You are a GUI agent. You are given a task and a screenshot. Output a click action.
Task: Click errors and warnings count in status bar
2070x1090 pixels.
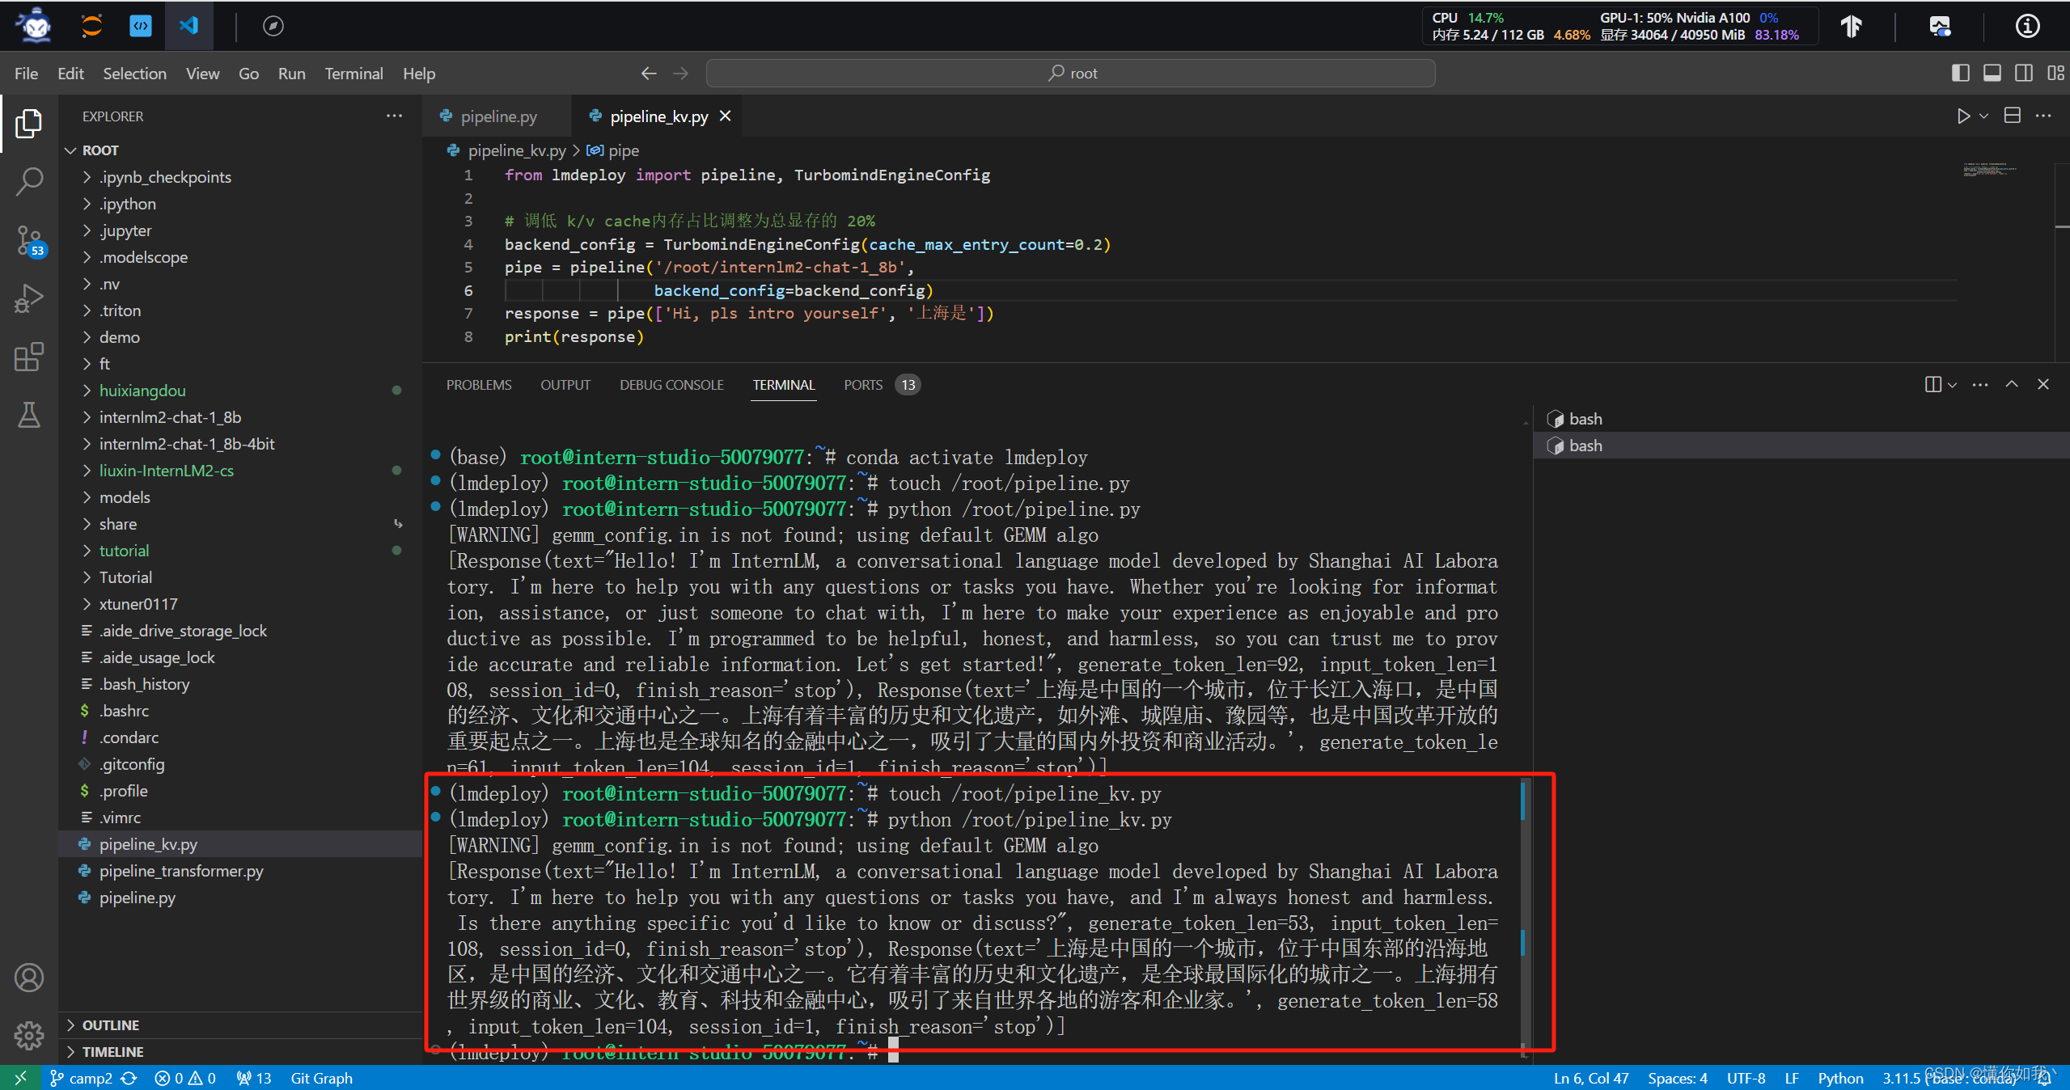(185, 1078)
